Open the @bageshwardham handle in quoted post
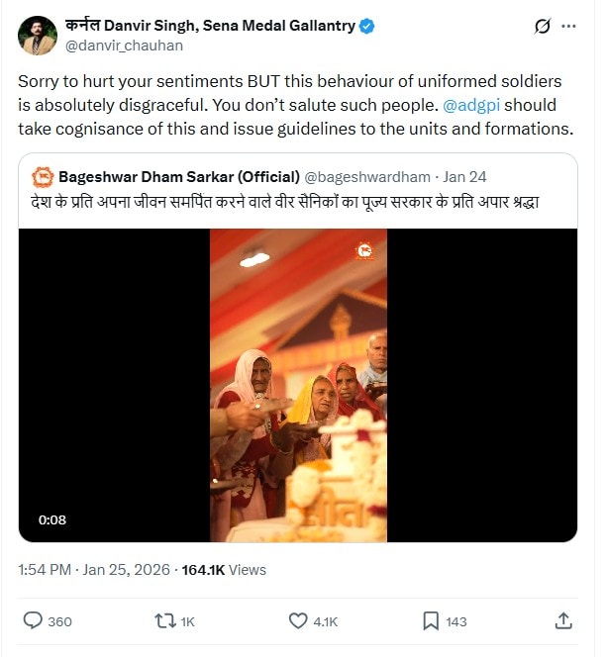Viewport: 607px width, 657px height. click(x=367, y=177)
